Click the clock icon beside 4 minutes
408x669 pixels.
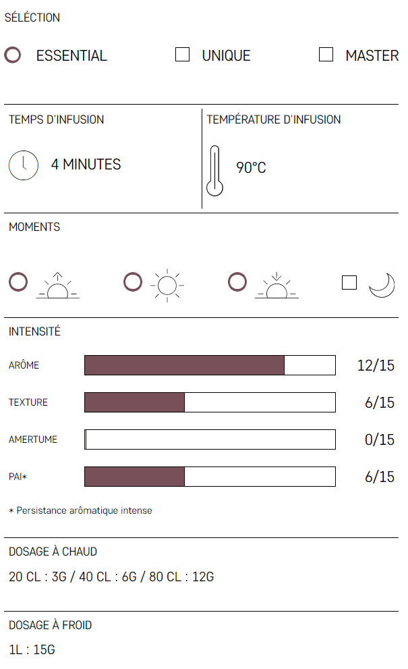(24, 165)
